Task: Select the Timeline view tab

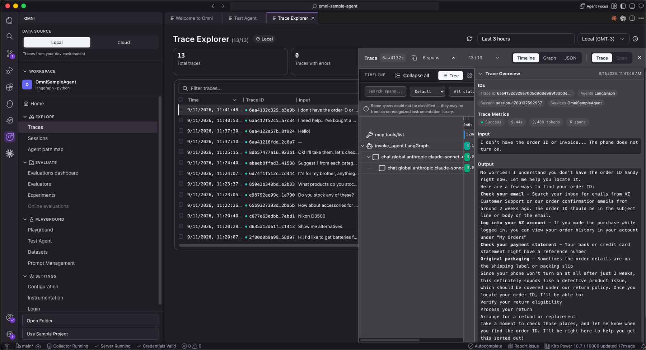Action: (x=526, y=58)
